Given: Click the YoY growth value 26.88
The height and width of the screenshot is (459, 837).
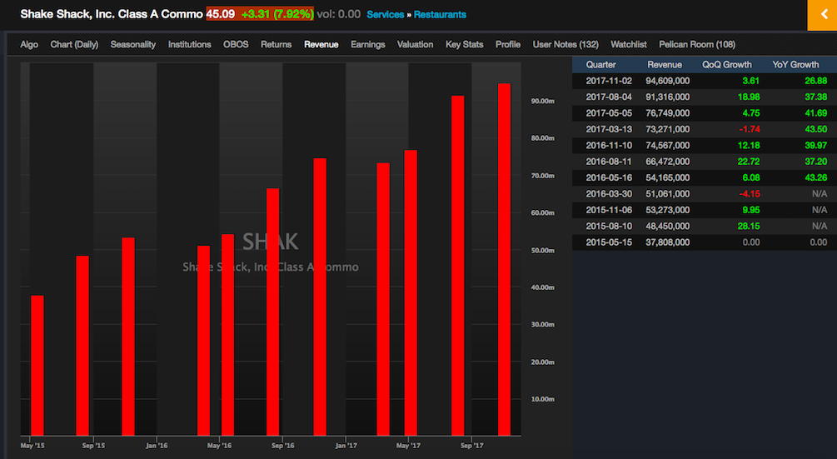Looking at the screenshot, I should click(816, 81).
